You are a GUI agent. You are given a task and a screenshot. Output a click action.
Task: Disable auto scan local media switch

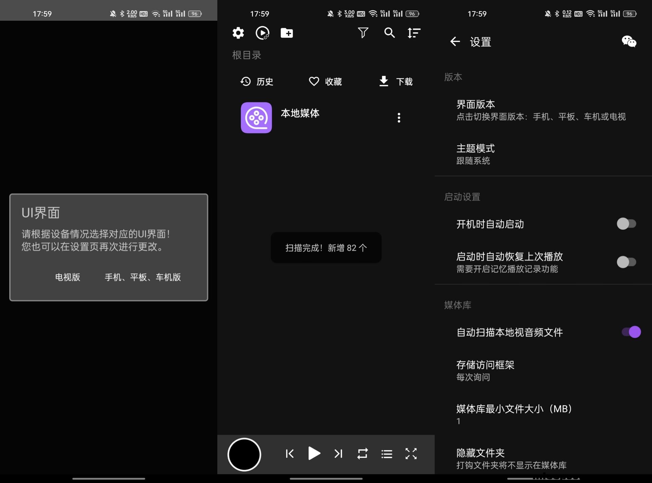[x=631, y=332]
